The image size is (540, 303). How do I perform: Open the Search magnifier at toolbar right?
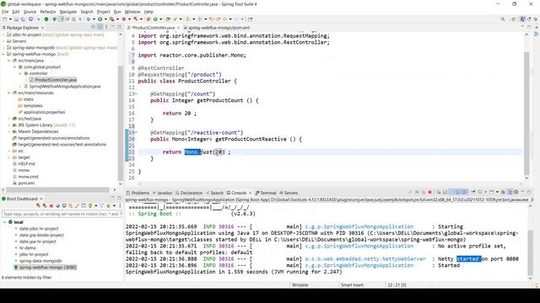pos(503,19)
